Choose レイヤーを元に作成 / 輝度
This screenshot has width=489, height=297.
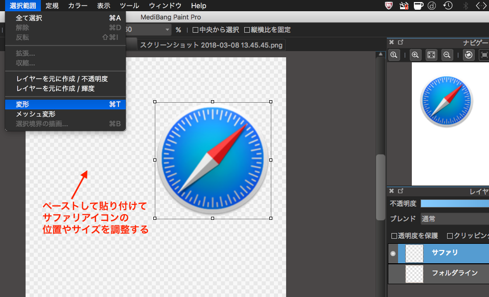click(65, 88)
